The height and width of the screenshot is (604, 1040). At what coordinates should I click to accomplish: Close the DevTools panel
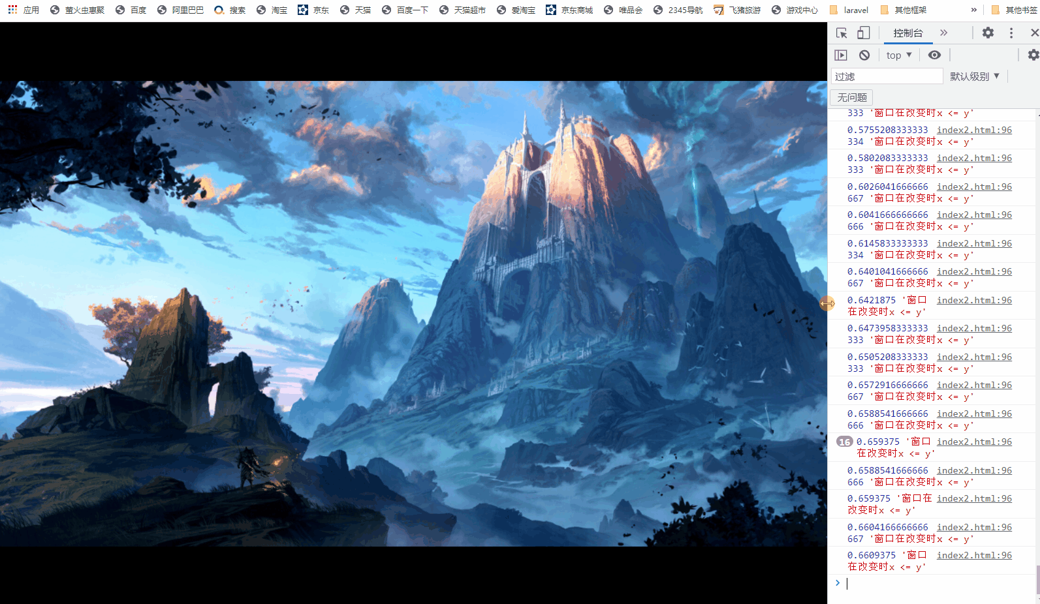[1034, 33]
